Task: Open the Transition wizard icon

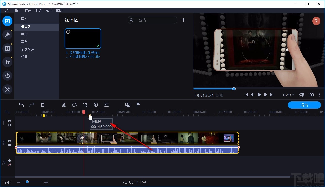Action: (x=128, y=105)
